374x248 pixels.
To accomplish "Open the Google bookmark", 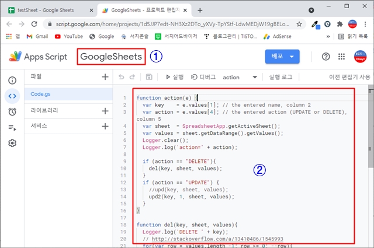I will coord(102,36).
